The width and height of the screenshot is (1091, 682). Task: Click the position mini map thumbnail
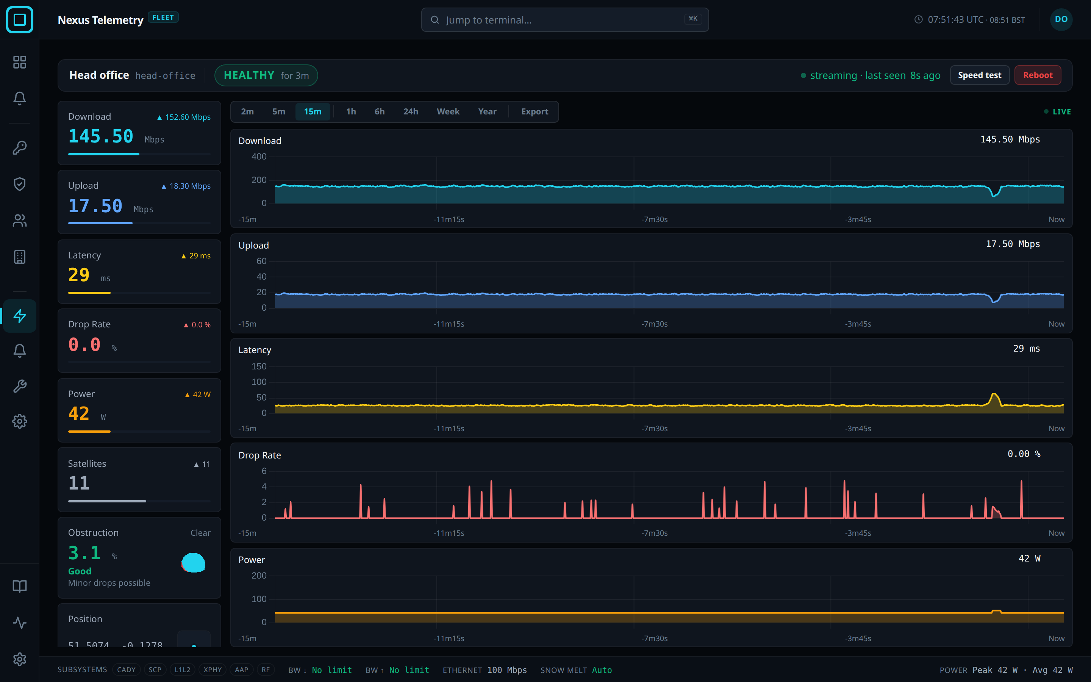(194, 639)
